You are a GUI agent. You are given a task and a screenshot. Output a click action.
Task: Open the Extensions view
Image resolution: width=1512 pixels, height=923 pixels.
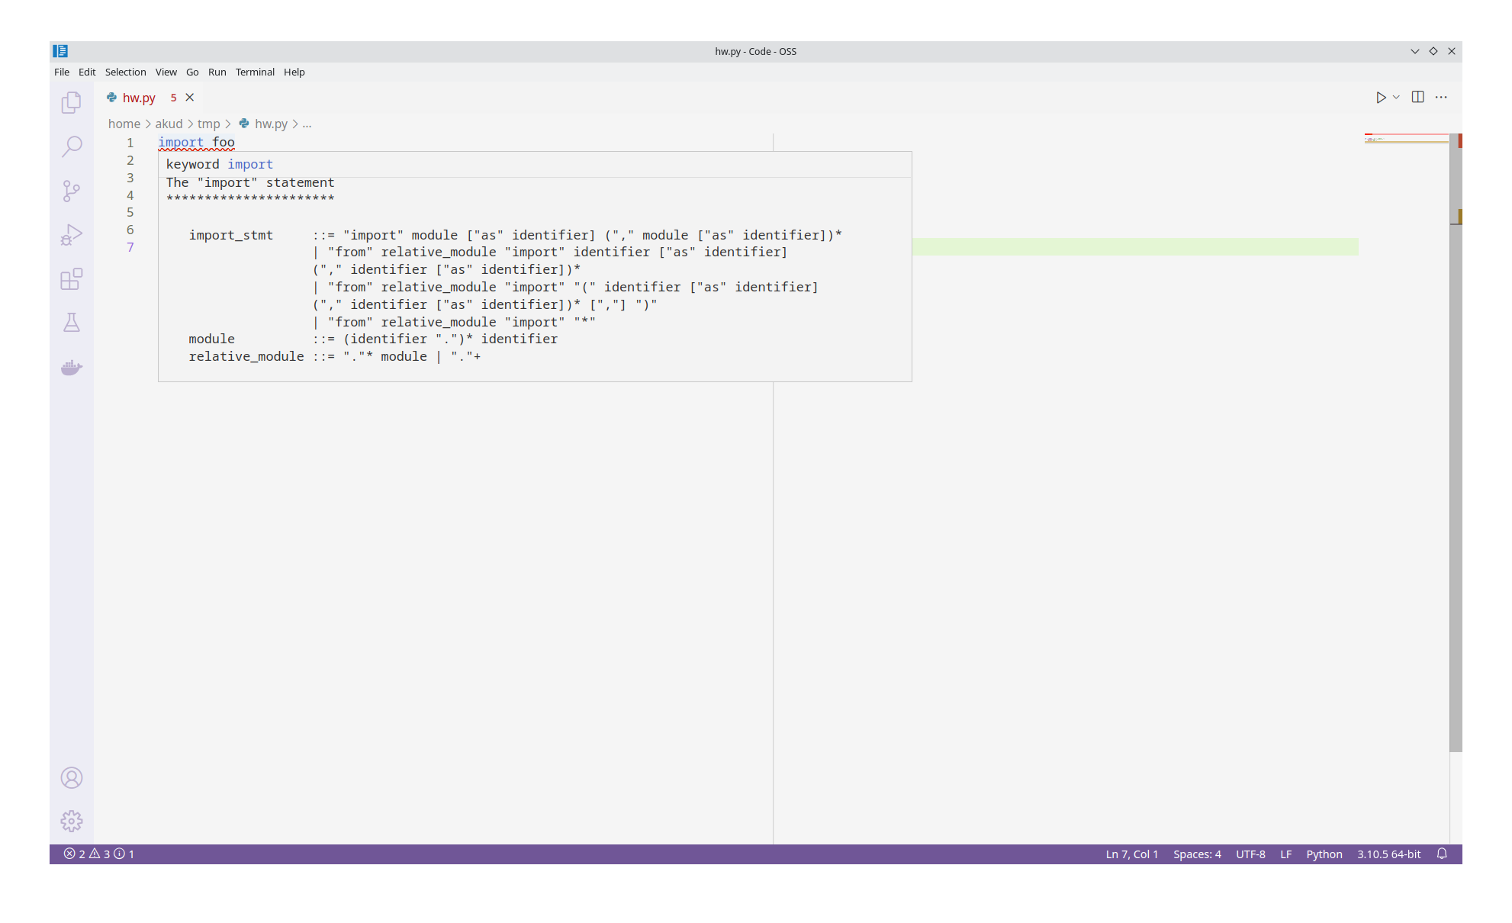point(72,279)
